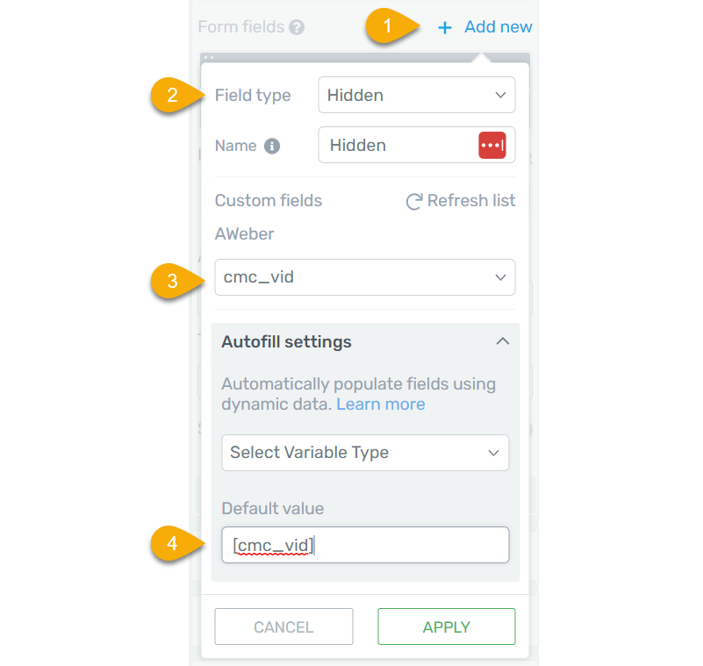Click the Form fields help question icon
Viewport: 703px width, 666px height.
coord(297,27)
